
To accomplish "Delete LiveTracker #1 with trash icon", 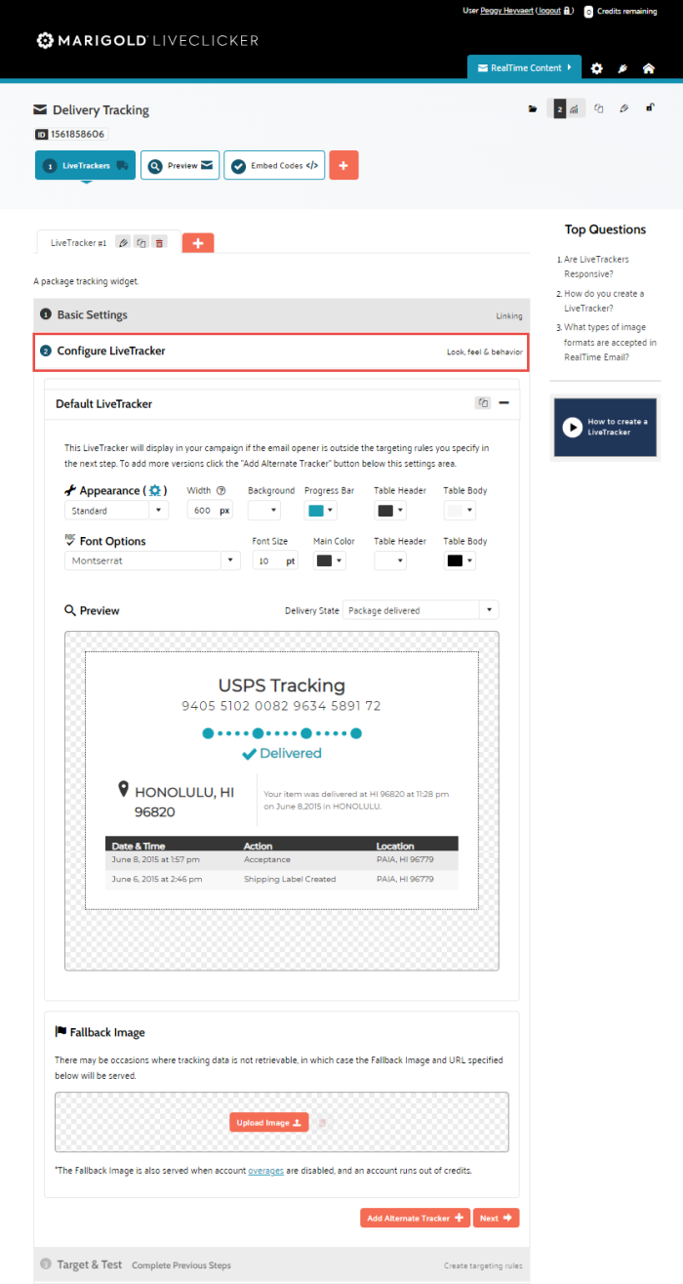I will (159, 242).
